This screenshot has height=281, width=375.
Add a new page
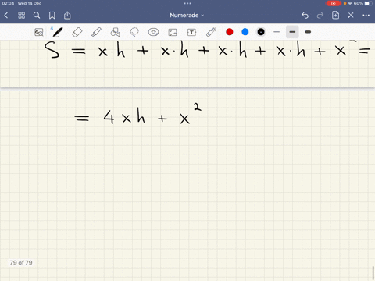click(335, 15)
